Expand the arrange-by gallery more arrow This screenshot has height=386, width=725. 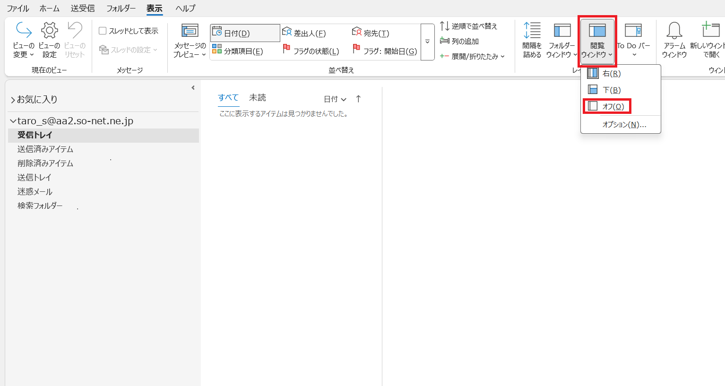pos(427,42)
